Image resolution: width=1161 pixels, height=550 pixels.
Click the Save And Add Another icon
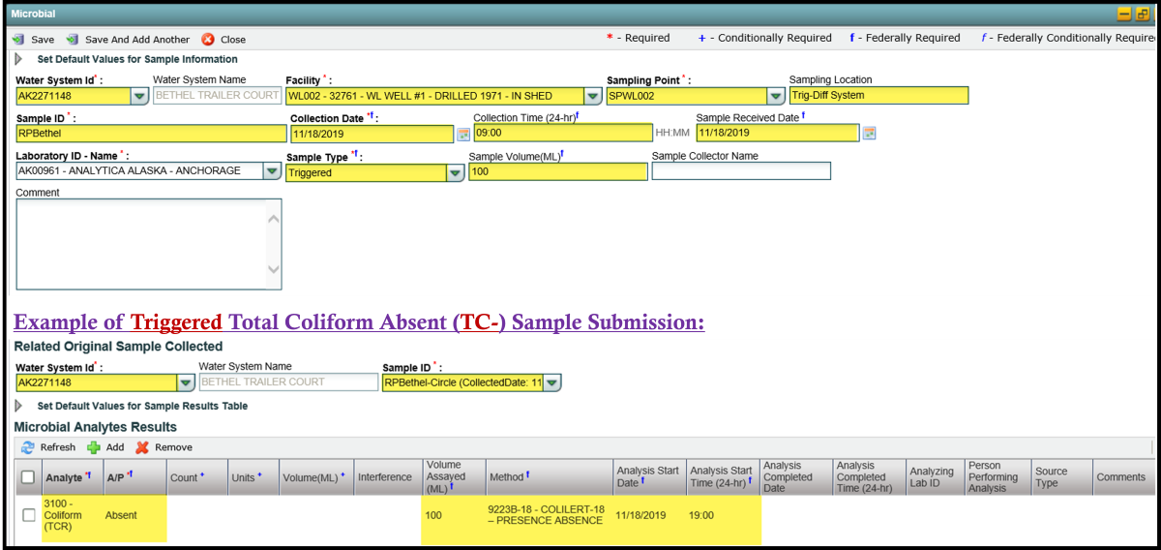pos(72,40)
